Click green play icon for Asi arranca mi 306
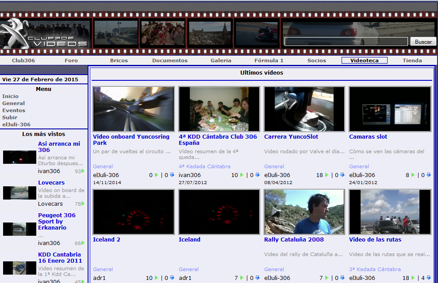The image size is (438, 283). pyautogui.click(x=83, y=171)
